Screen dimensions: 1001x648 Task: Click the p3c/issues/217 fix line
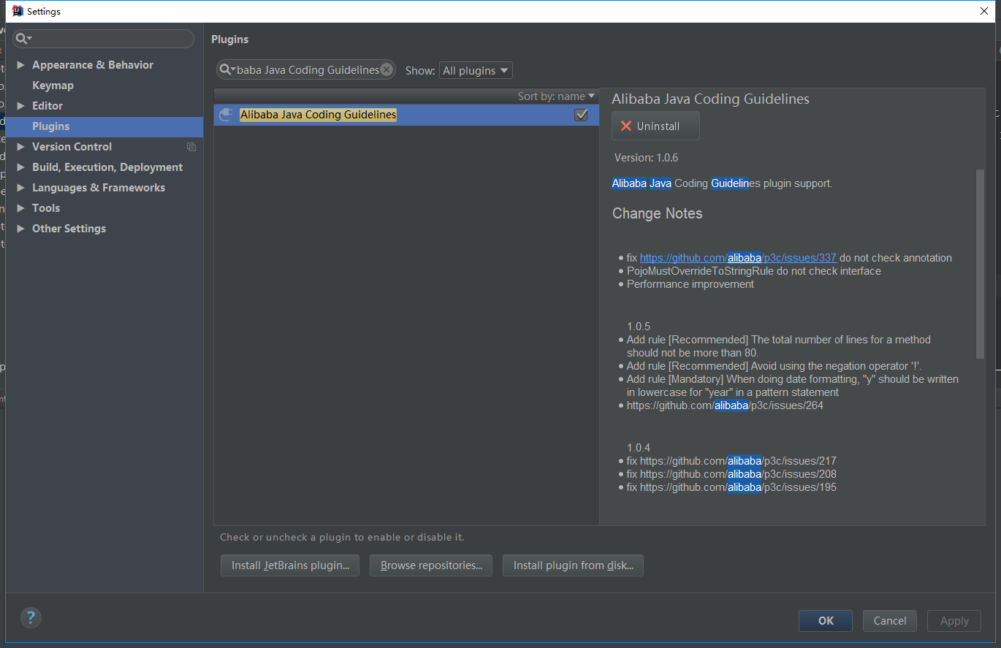tap(731, 461)
